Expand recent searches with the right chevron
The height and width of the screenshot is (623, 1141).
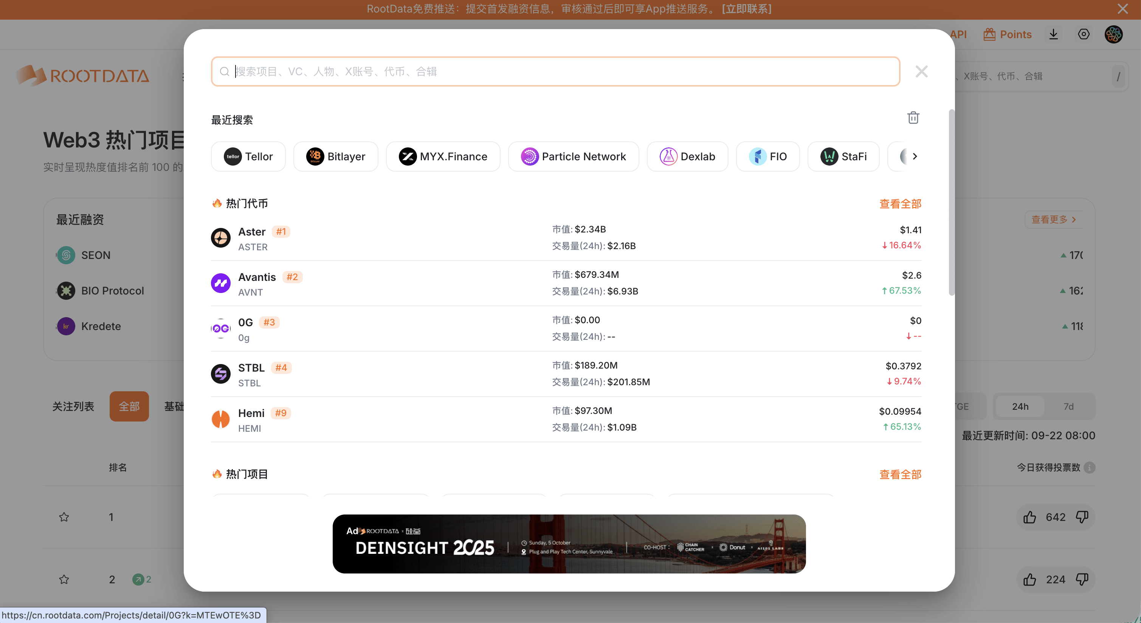915,156
